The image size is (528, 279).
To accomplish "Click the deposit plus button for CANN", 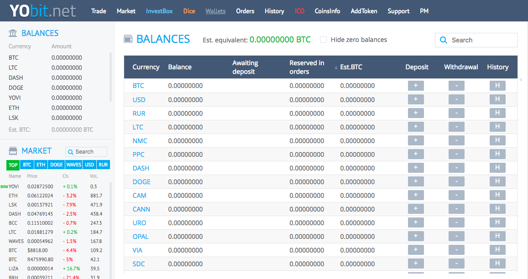I will (416, 209).
